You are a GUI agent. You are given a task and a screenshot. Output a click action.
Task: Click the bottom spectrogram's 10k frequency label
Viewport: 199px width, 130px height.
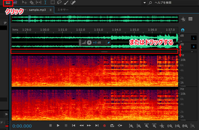pyautogui.click(x=183, y=94)
